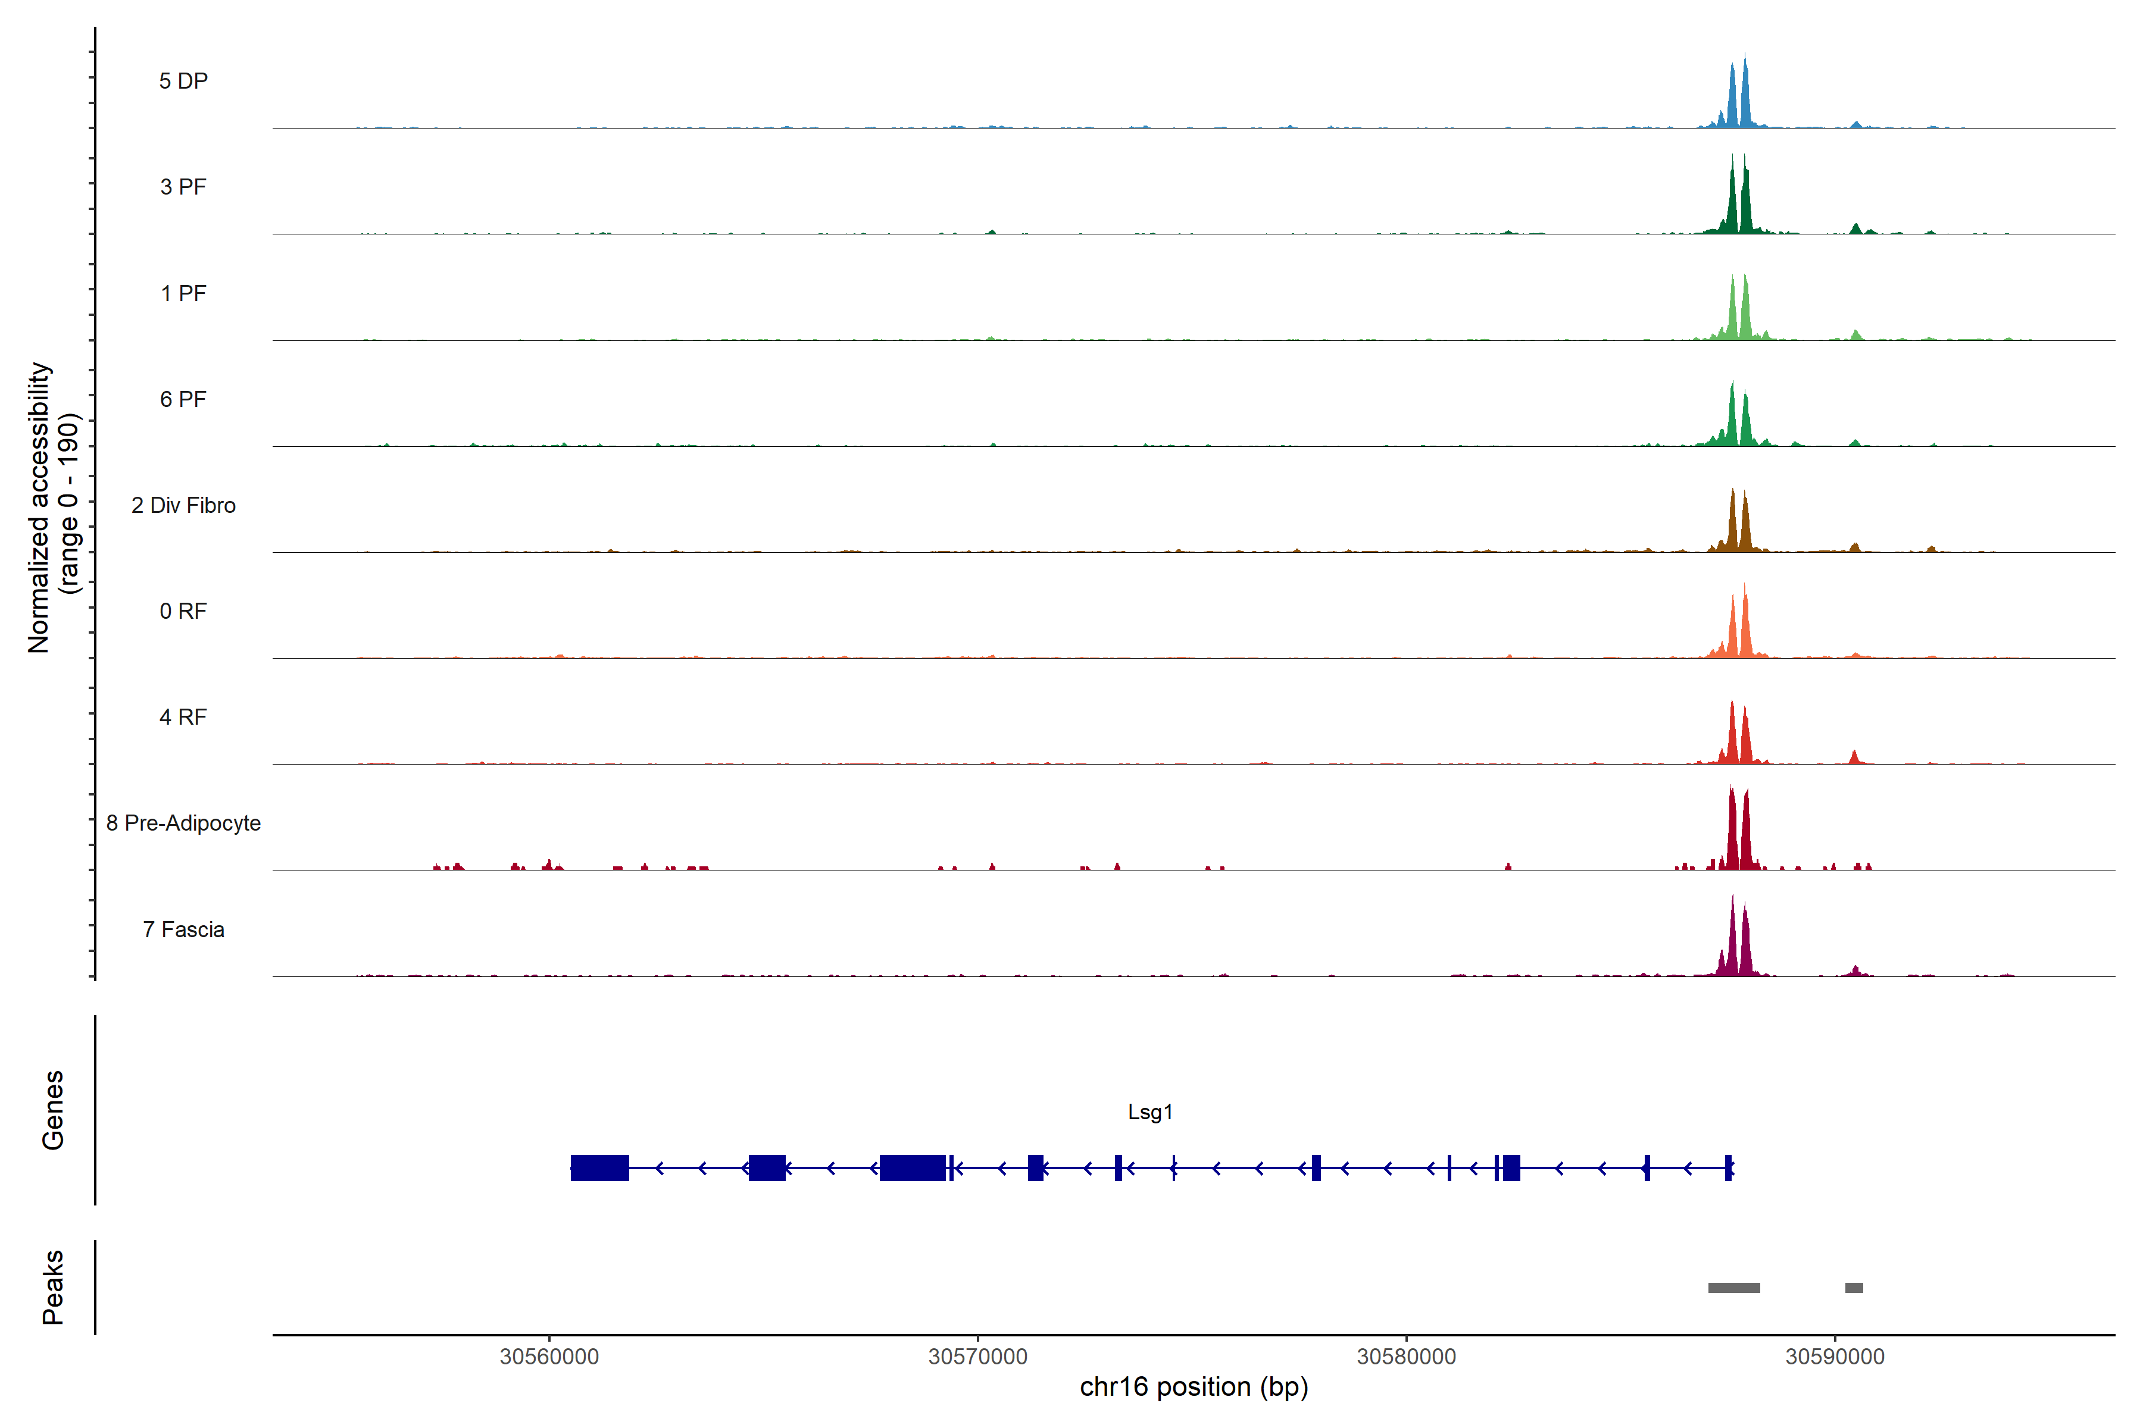Viewport: 2143px width, 1428px height.
Task: Select the 7 Fascia track label
Action: [183, 929]
